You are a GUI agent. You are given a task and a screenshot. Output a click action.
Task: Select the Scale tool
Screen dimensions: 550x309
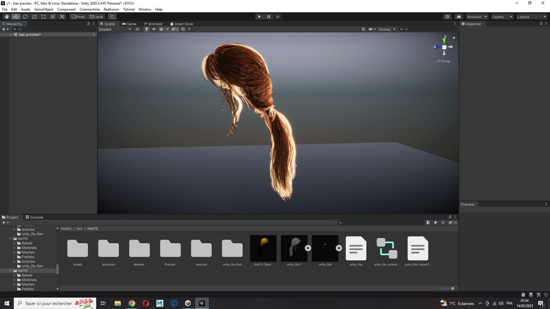pos(34,17)
